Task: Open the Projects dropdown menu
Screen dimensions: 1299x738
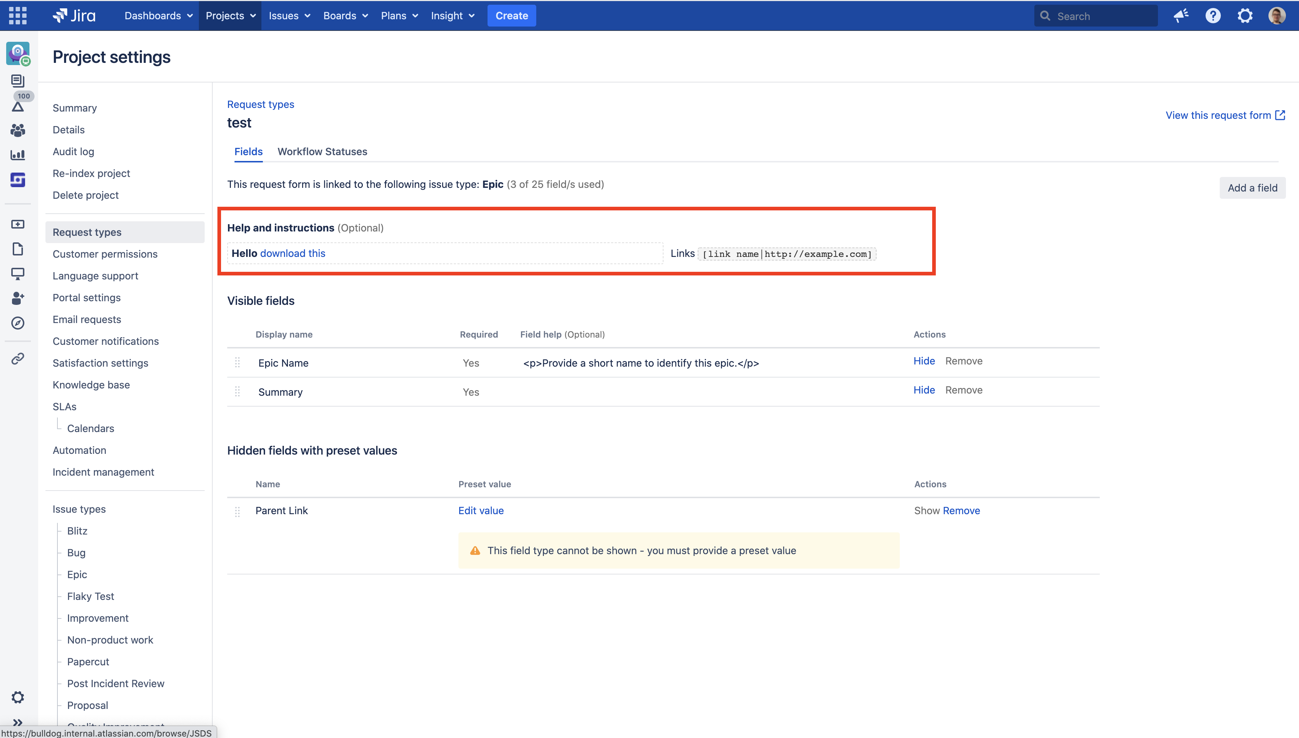Action: point(230,16)
